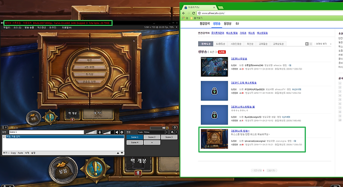Switch to compact grid view icon
This screenshot has height=187, width=343.
[311, 44]
